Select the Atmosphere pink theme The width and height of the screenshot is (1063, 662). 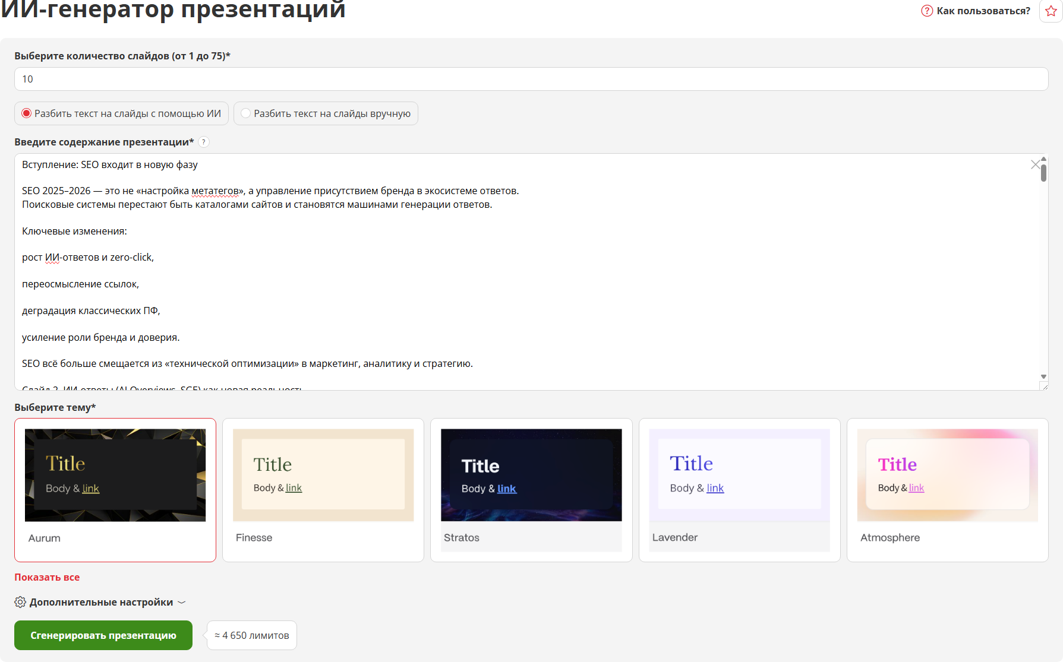[947, 476]
